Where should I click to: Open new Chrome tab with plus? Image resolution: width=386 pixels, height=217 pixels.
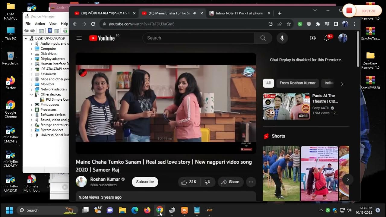coord(280,13)
